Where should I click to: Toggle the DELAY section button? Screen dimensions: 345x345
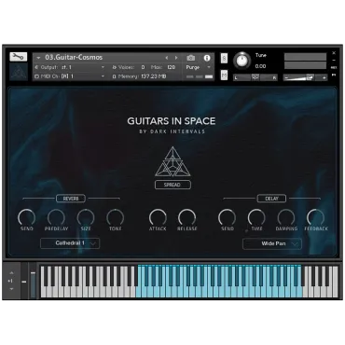[271, 199]
